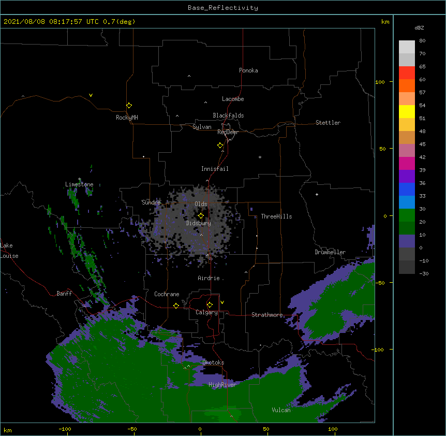446x436 pixels.
Task: Select the Didsbury label
Action: click(199, 223)
